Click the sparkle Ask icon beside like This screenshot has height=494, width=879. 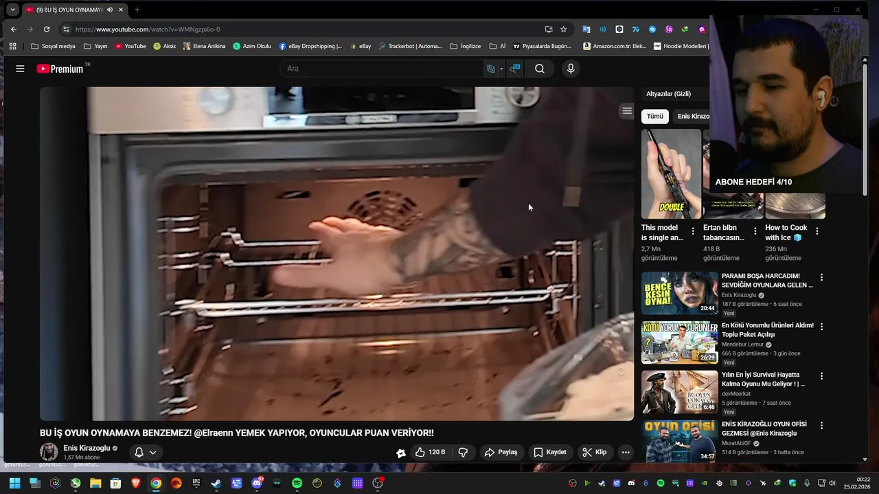(x=401, y=452)
